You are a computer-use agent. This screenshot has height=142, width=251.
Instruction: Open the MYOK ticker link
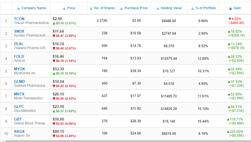[x=20, y=69]
